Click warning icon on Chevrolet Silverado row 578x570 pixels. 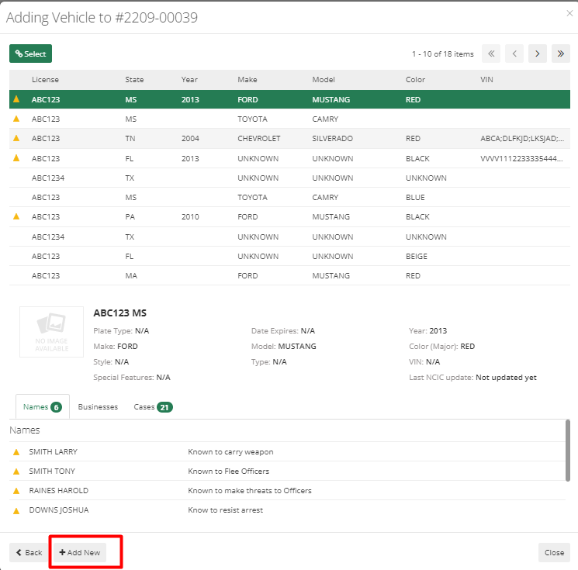point(16,138)
